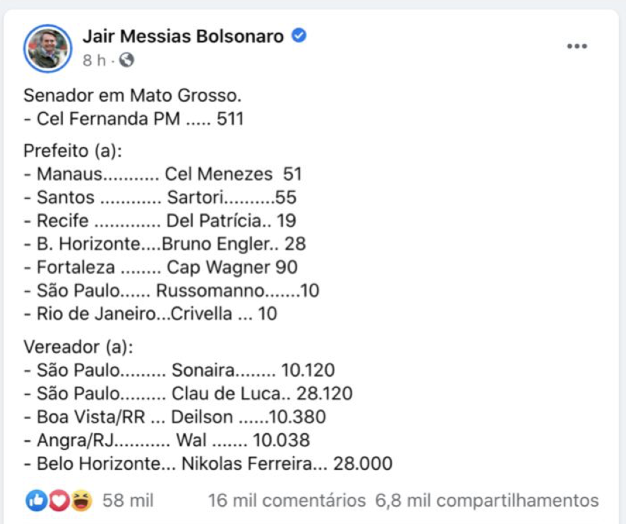Screen dimensions: 626x524
Task: Open the '16 mil comentários' link
Action: (287, 501)
